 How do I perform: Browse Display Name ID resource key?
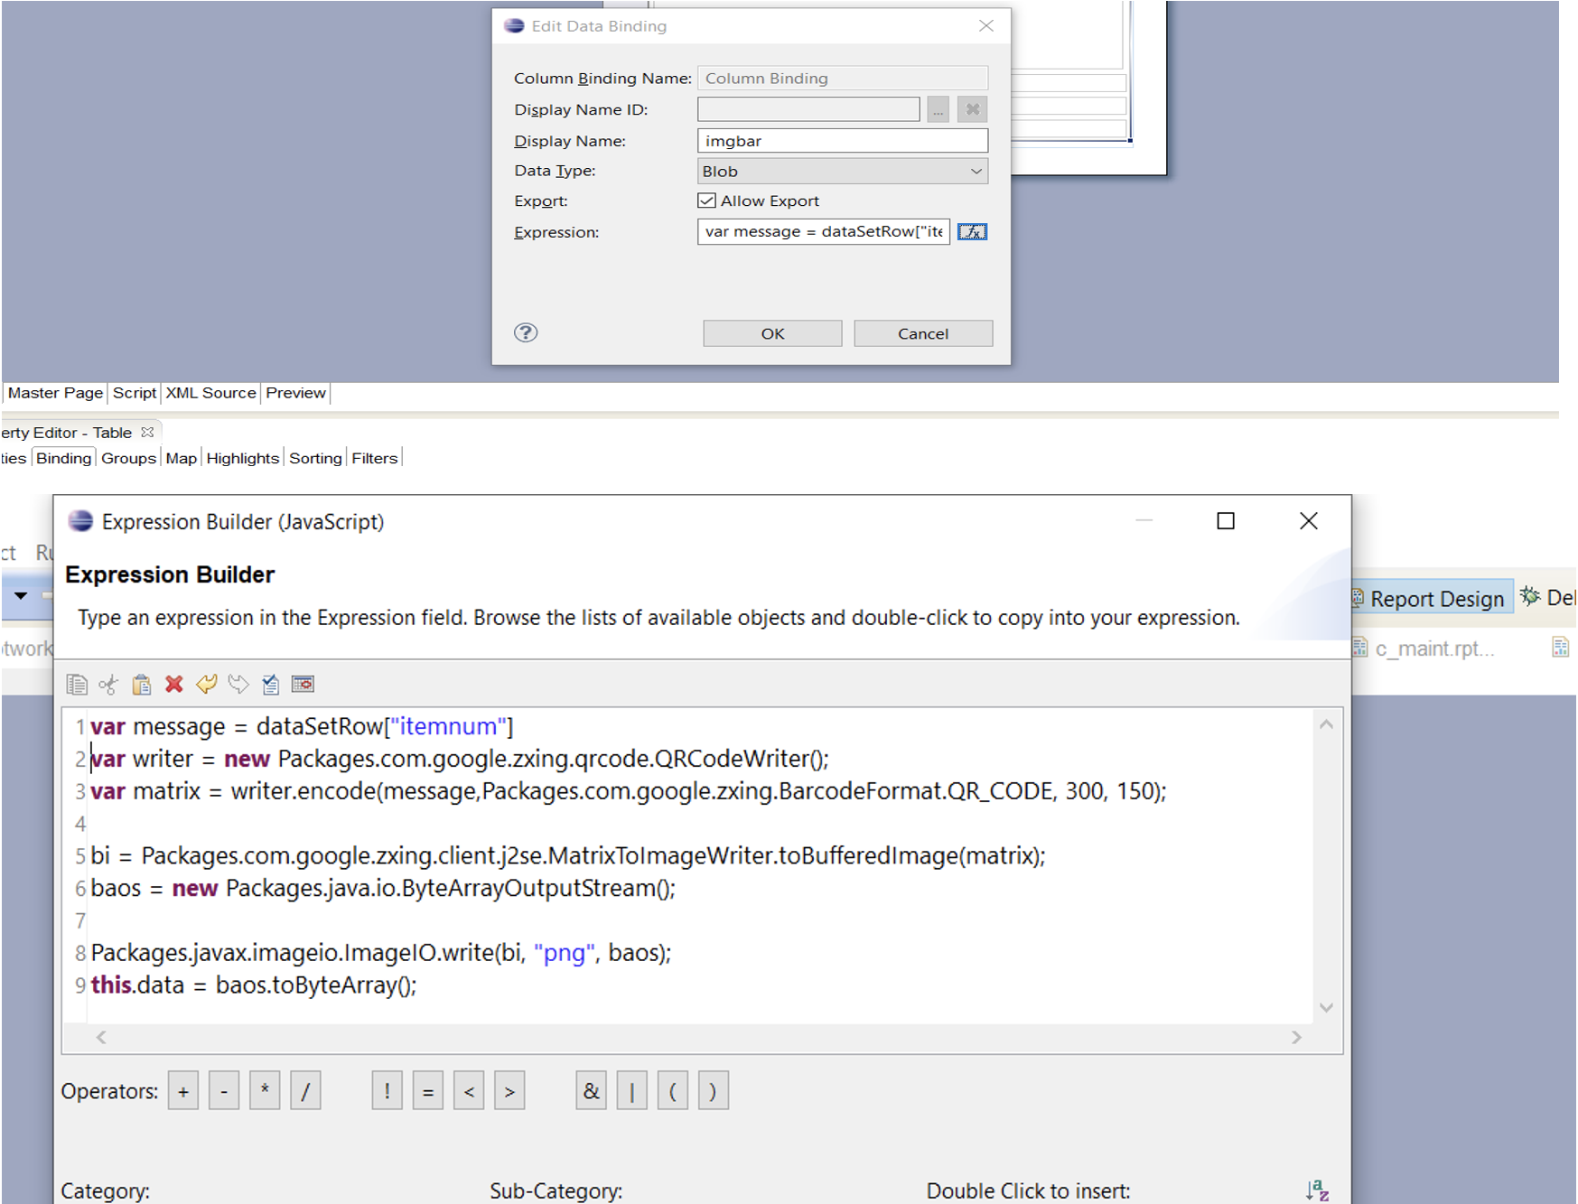[x=938, y=109]
